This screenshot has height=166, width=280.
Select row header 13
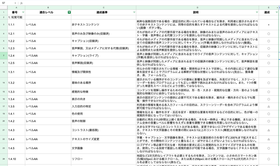pyautogui.click(x=3, y=72)
